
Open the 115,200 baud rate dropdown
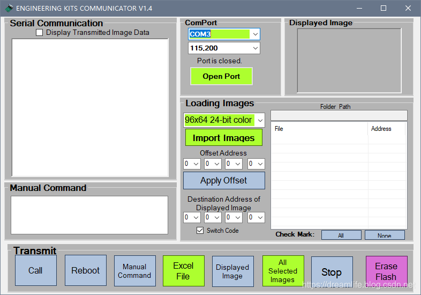coord(255,48)
